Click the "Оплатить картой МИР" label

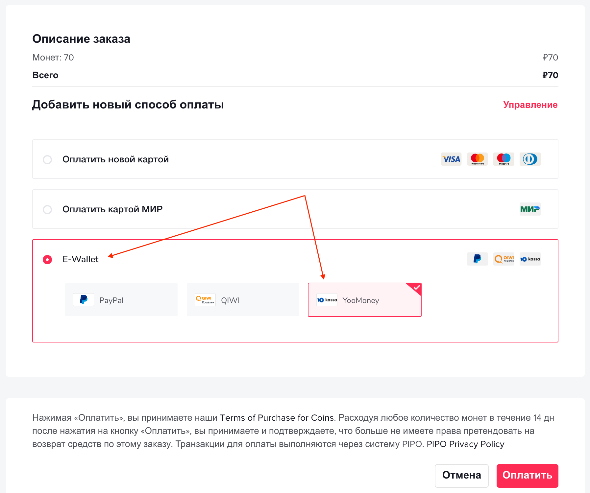112,209
